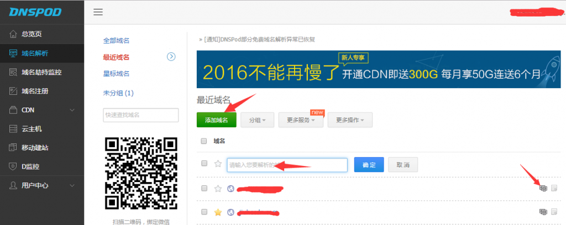Expand the 用户中心 sidebar chevron
Image resolution: width=566 pixels, height=225 pixels.
point(72,185)
